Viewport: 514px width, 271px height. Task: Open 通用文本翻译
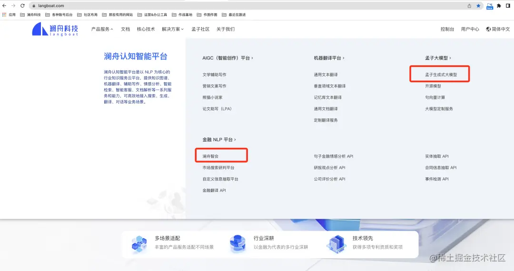click(326, 75)
